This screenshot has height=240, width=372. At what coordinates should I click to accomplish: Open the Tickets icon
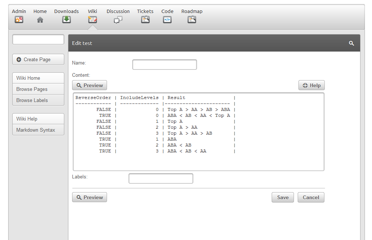pyautogui.click(x=145, y=20)
